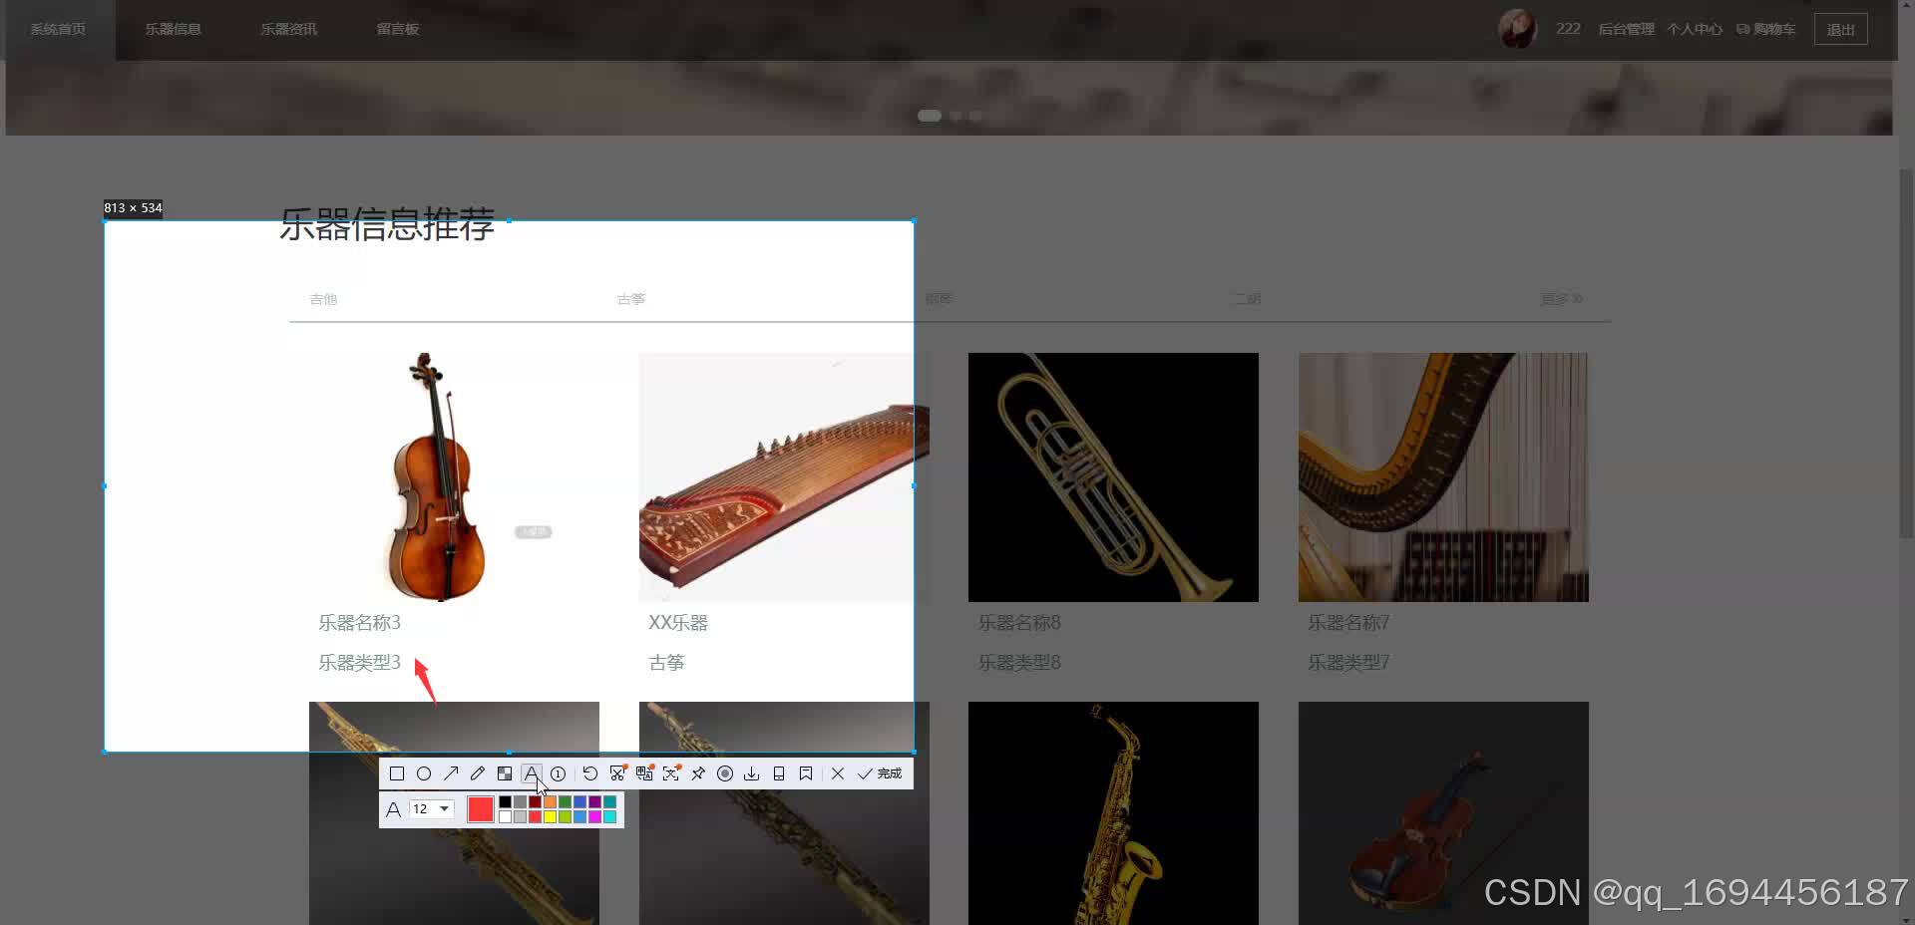Image resolution: width=1915 pixels, height=925 pixels.
Task: Select the dark red color swatch
Action: pos(535,802)
